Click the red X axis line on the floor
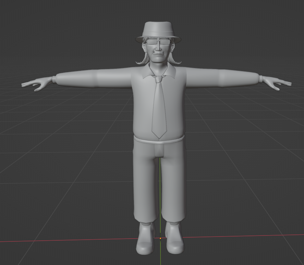The width and height of the screenshot is (304, 265). (240, 236)
